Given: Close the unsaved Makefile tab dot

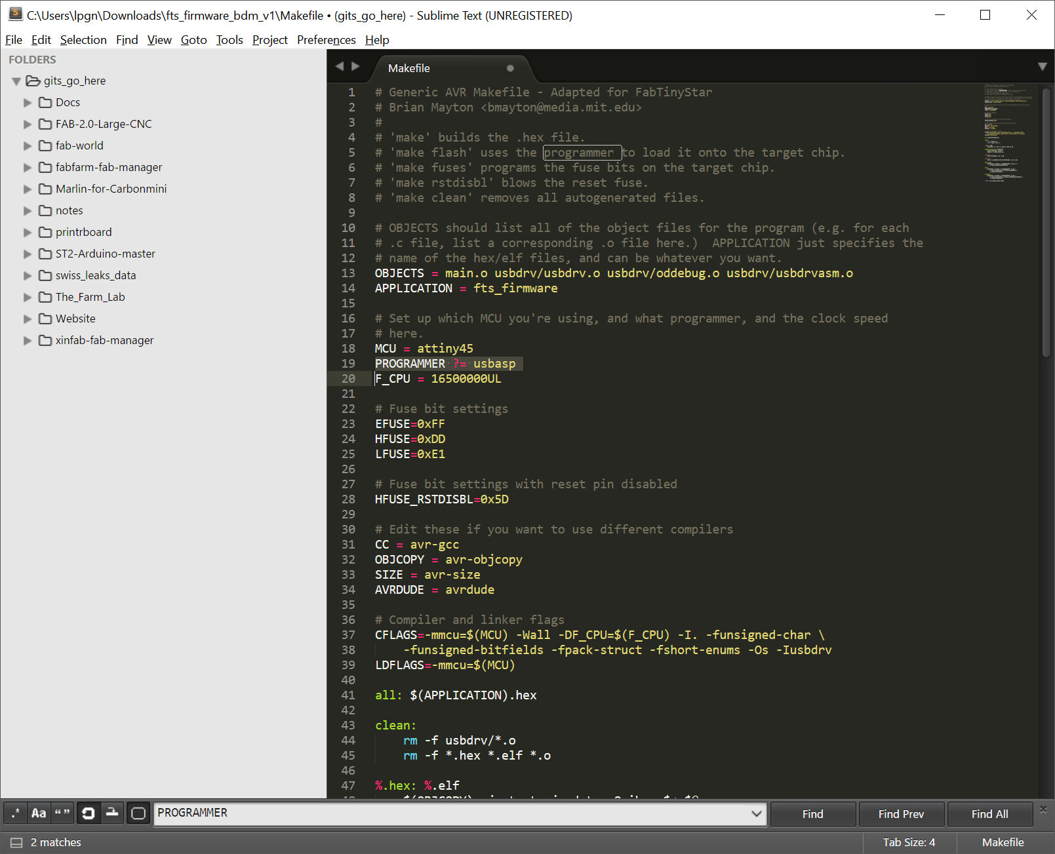Looking at the screenshot, I should pyautogui.click(x=510, y=68).
